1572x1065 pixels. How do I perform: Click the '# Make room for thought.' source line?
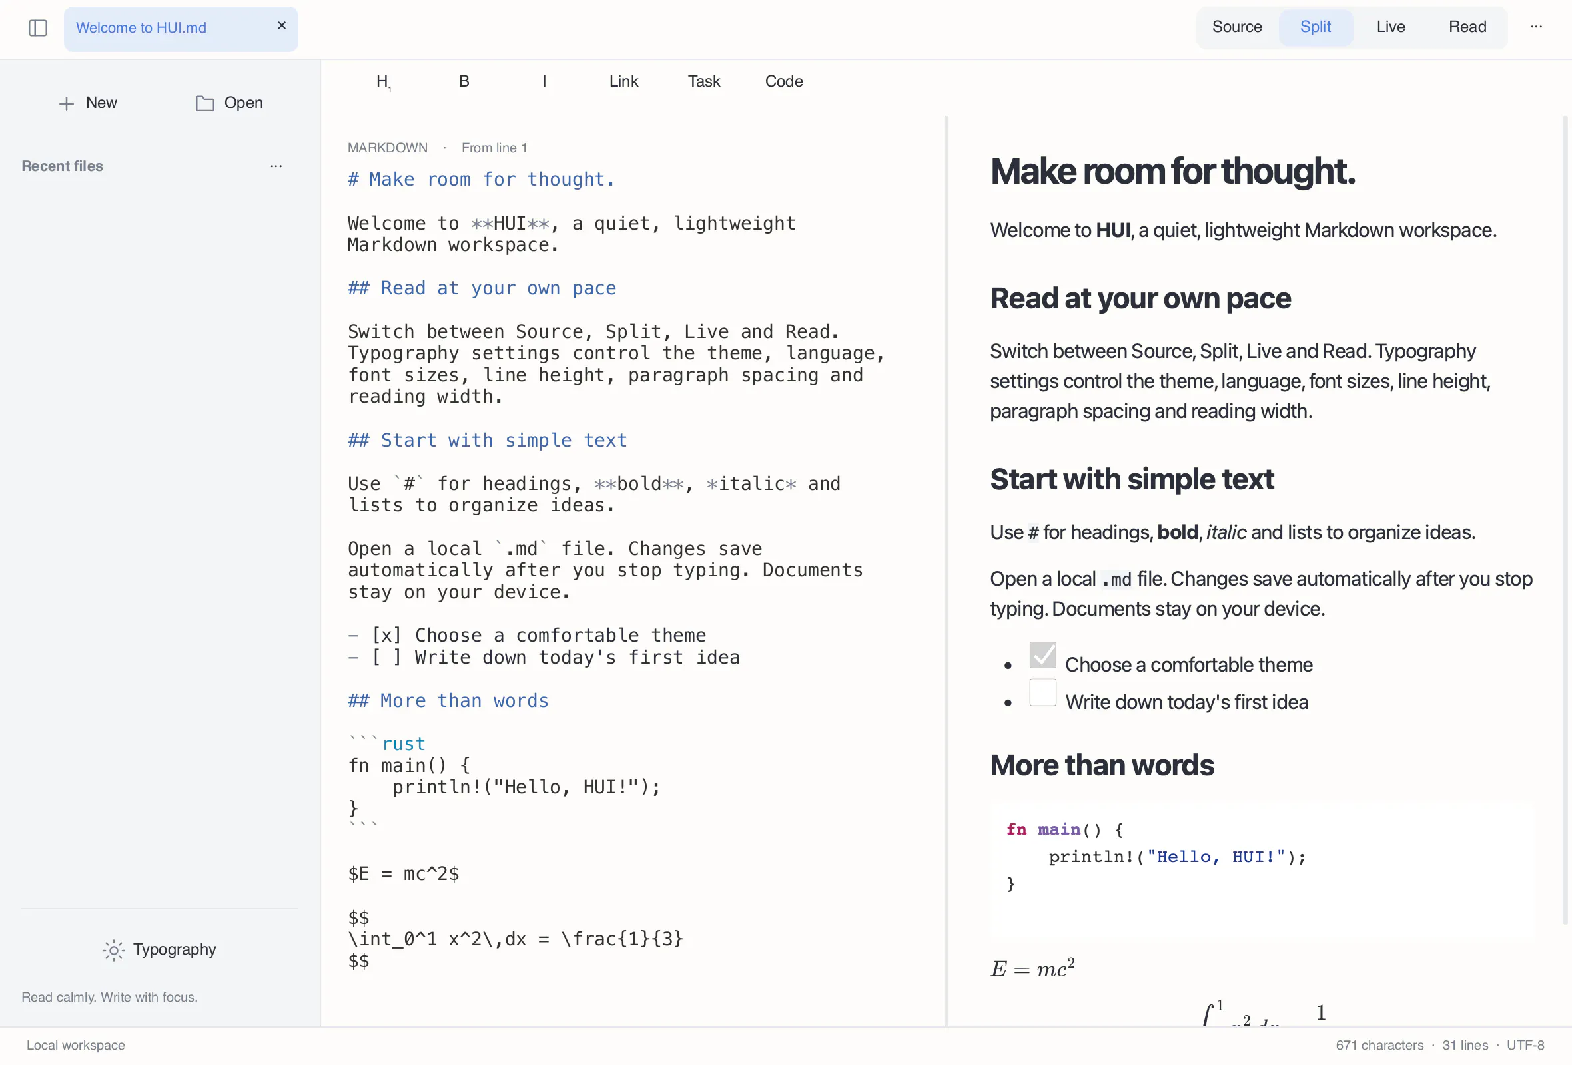pyautogui.click(x=481, y=180)
